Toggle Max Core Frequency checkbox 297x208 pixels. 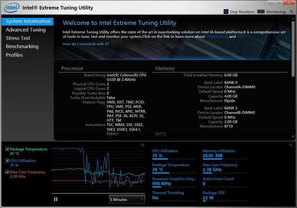point(7,172)
